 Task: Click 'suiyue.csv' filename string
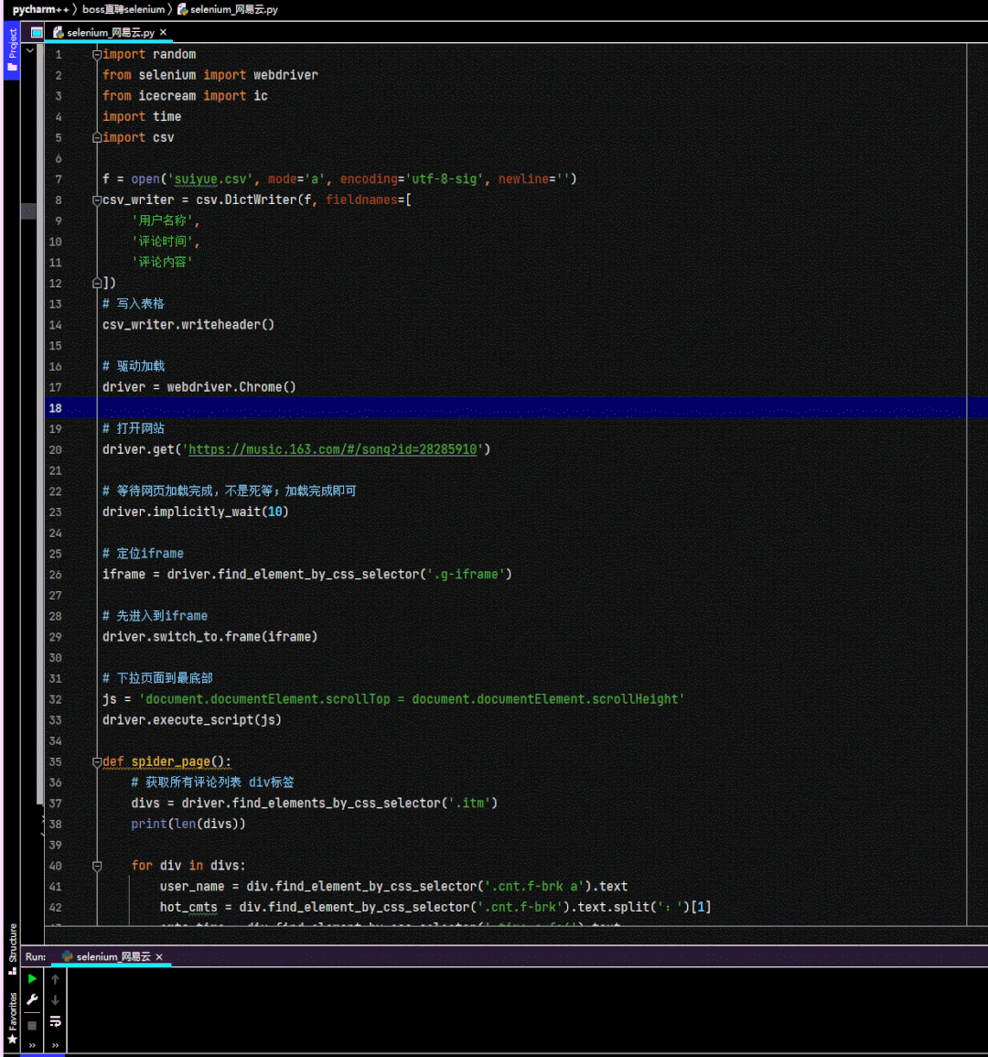coord(209,178)
